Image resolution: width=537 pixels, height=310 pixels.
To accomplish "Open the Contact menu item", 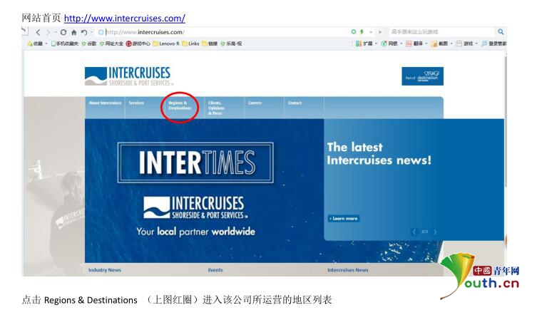I will click(x=295, y=103).
